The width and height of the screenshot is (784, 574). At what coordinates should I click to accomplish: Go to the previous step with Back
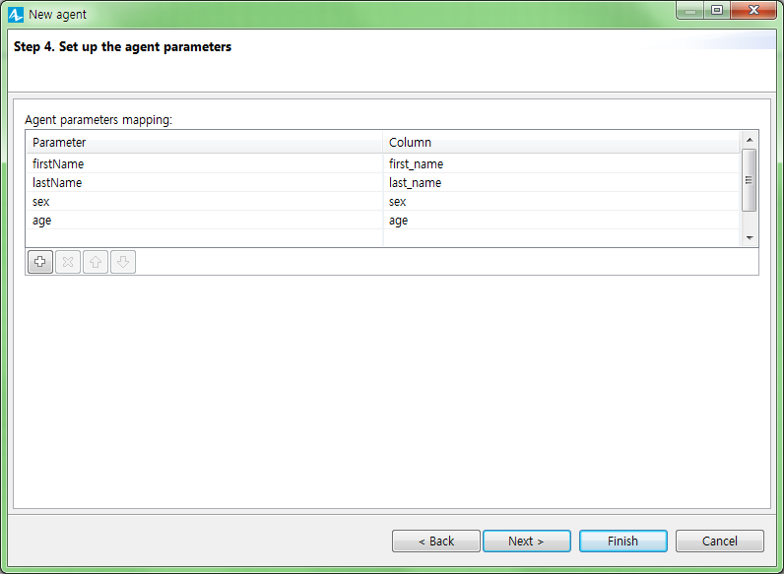click(436, 541)
